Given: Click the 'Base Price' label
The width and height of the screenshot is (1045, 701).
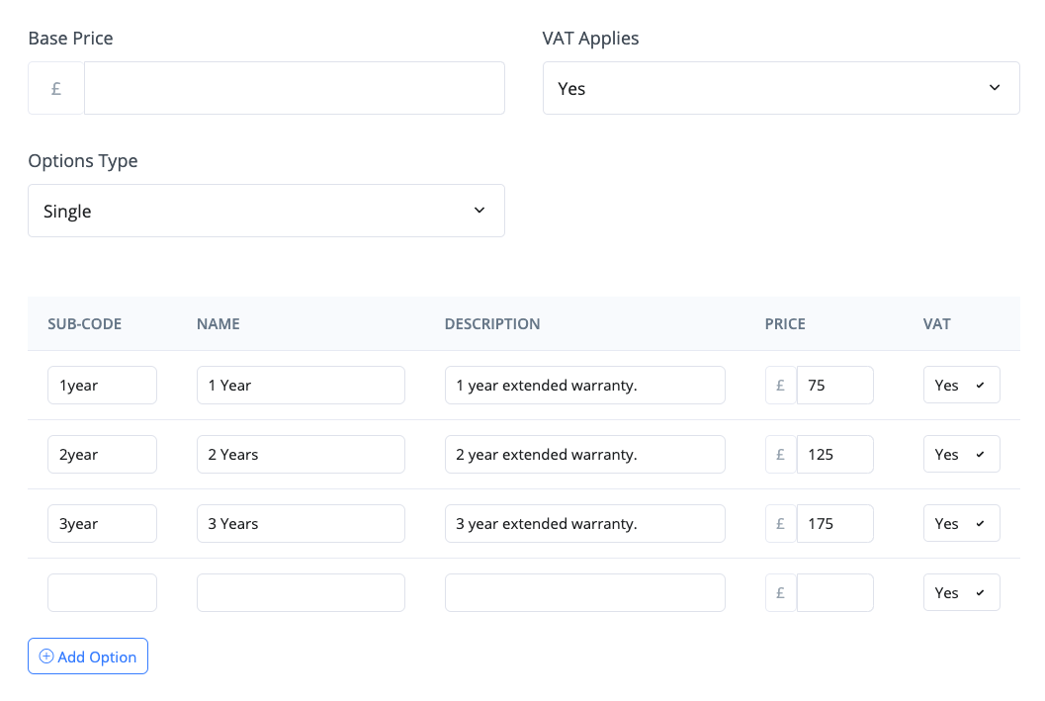Looking at the screenshot, I should click(x=70, y=38).
